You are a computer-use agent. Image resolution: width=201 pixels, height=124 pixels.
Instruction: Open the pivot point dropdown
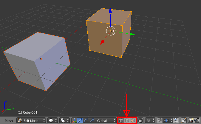[x=64, y=120]
